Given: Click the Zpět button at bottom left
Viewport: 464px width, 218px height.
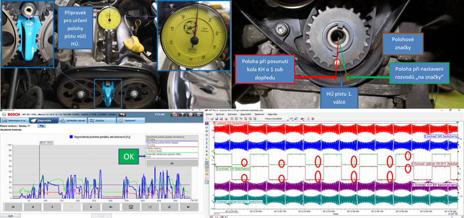Looking at the screenshot, I should coord(10,216).
